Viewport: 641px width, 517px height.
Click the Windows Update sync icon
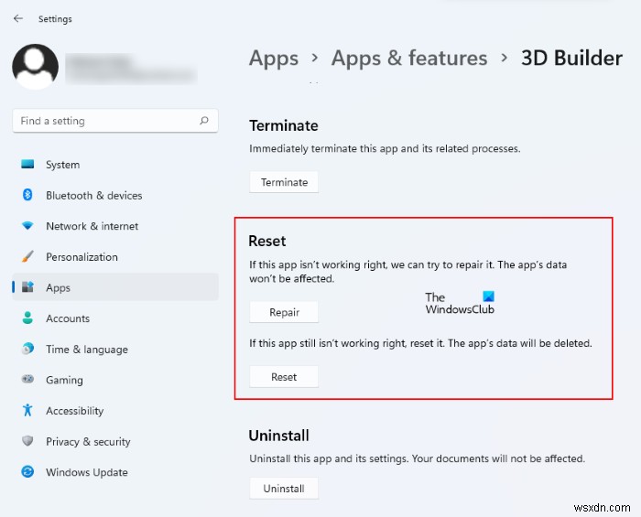[x=27, y=472]
